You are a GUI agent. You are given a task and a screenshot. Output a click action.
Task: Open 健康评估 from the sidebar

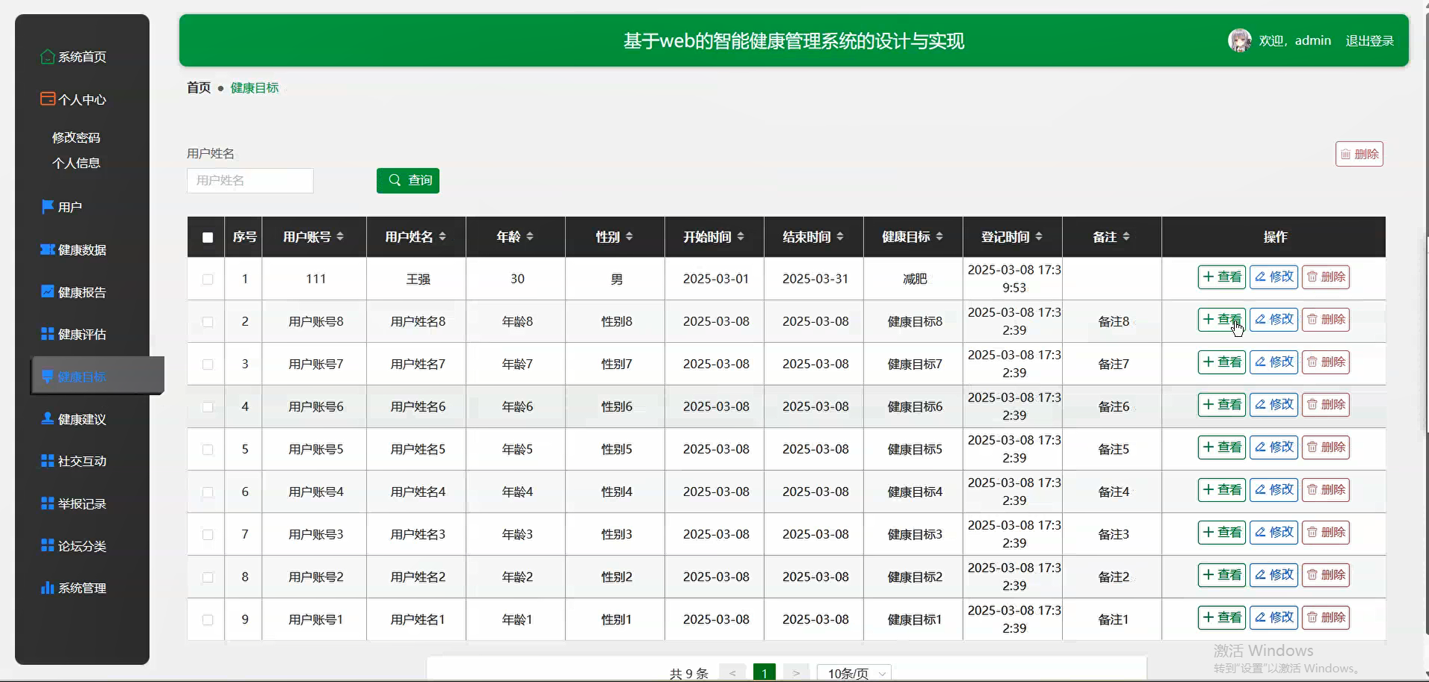(x=47, y=334)
